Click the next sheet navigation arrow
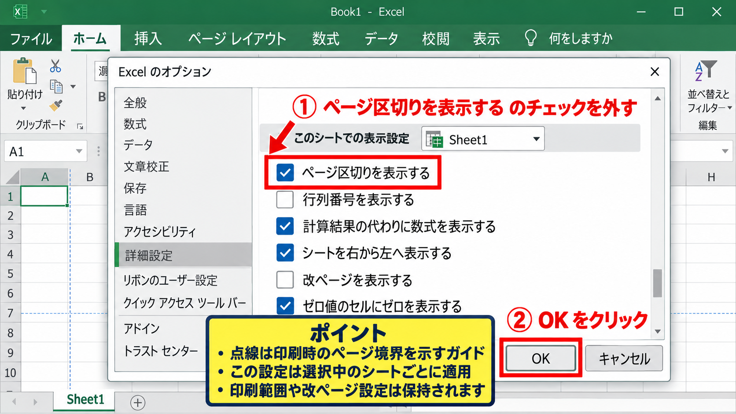The height and width of the screenshot is (414, 736). [35, 402]
